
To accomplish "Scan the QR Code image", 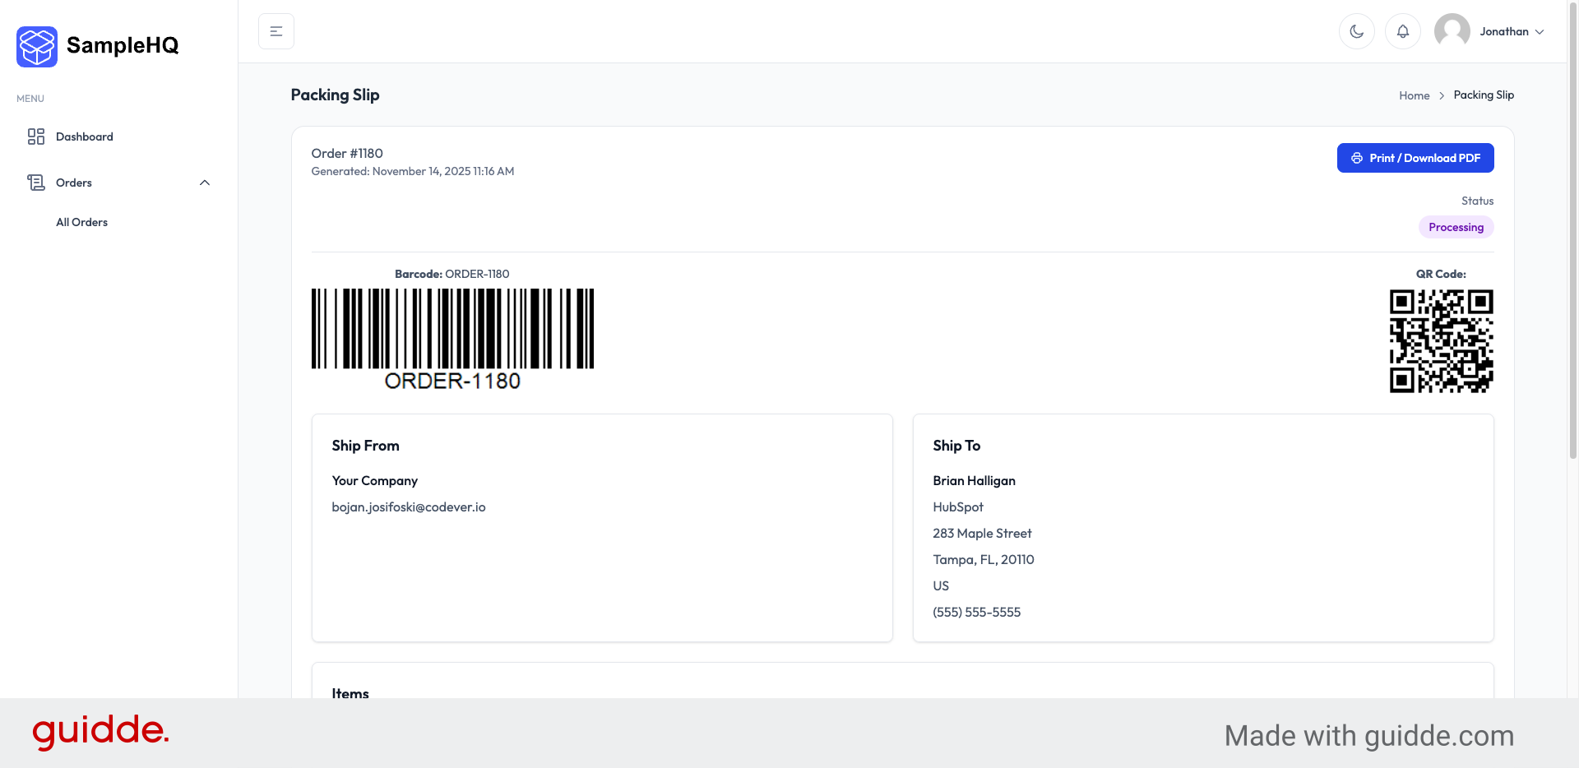I will tap(1440, 340).
